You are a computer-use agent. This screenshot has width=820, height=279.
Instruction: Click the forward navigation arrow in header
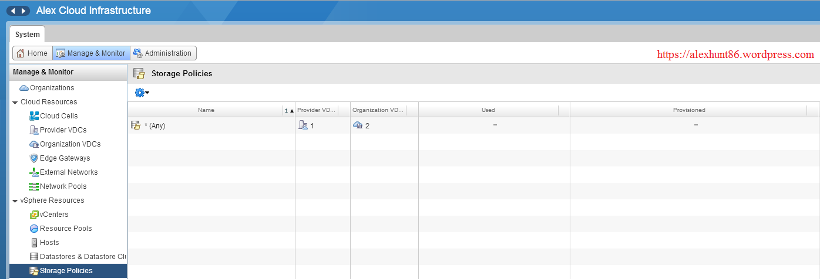click(x=23, y=11)
